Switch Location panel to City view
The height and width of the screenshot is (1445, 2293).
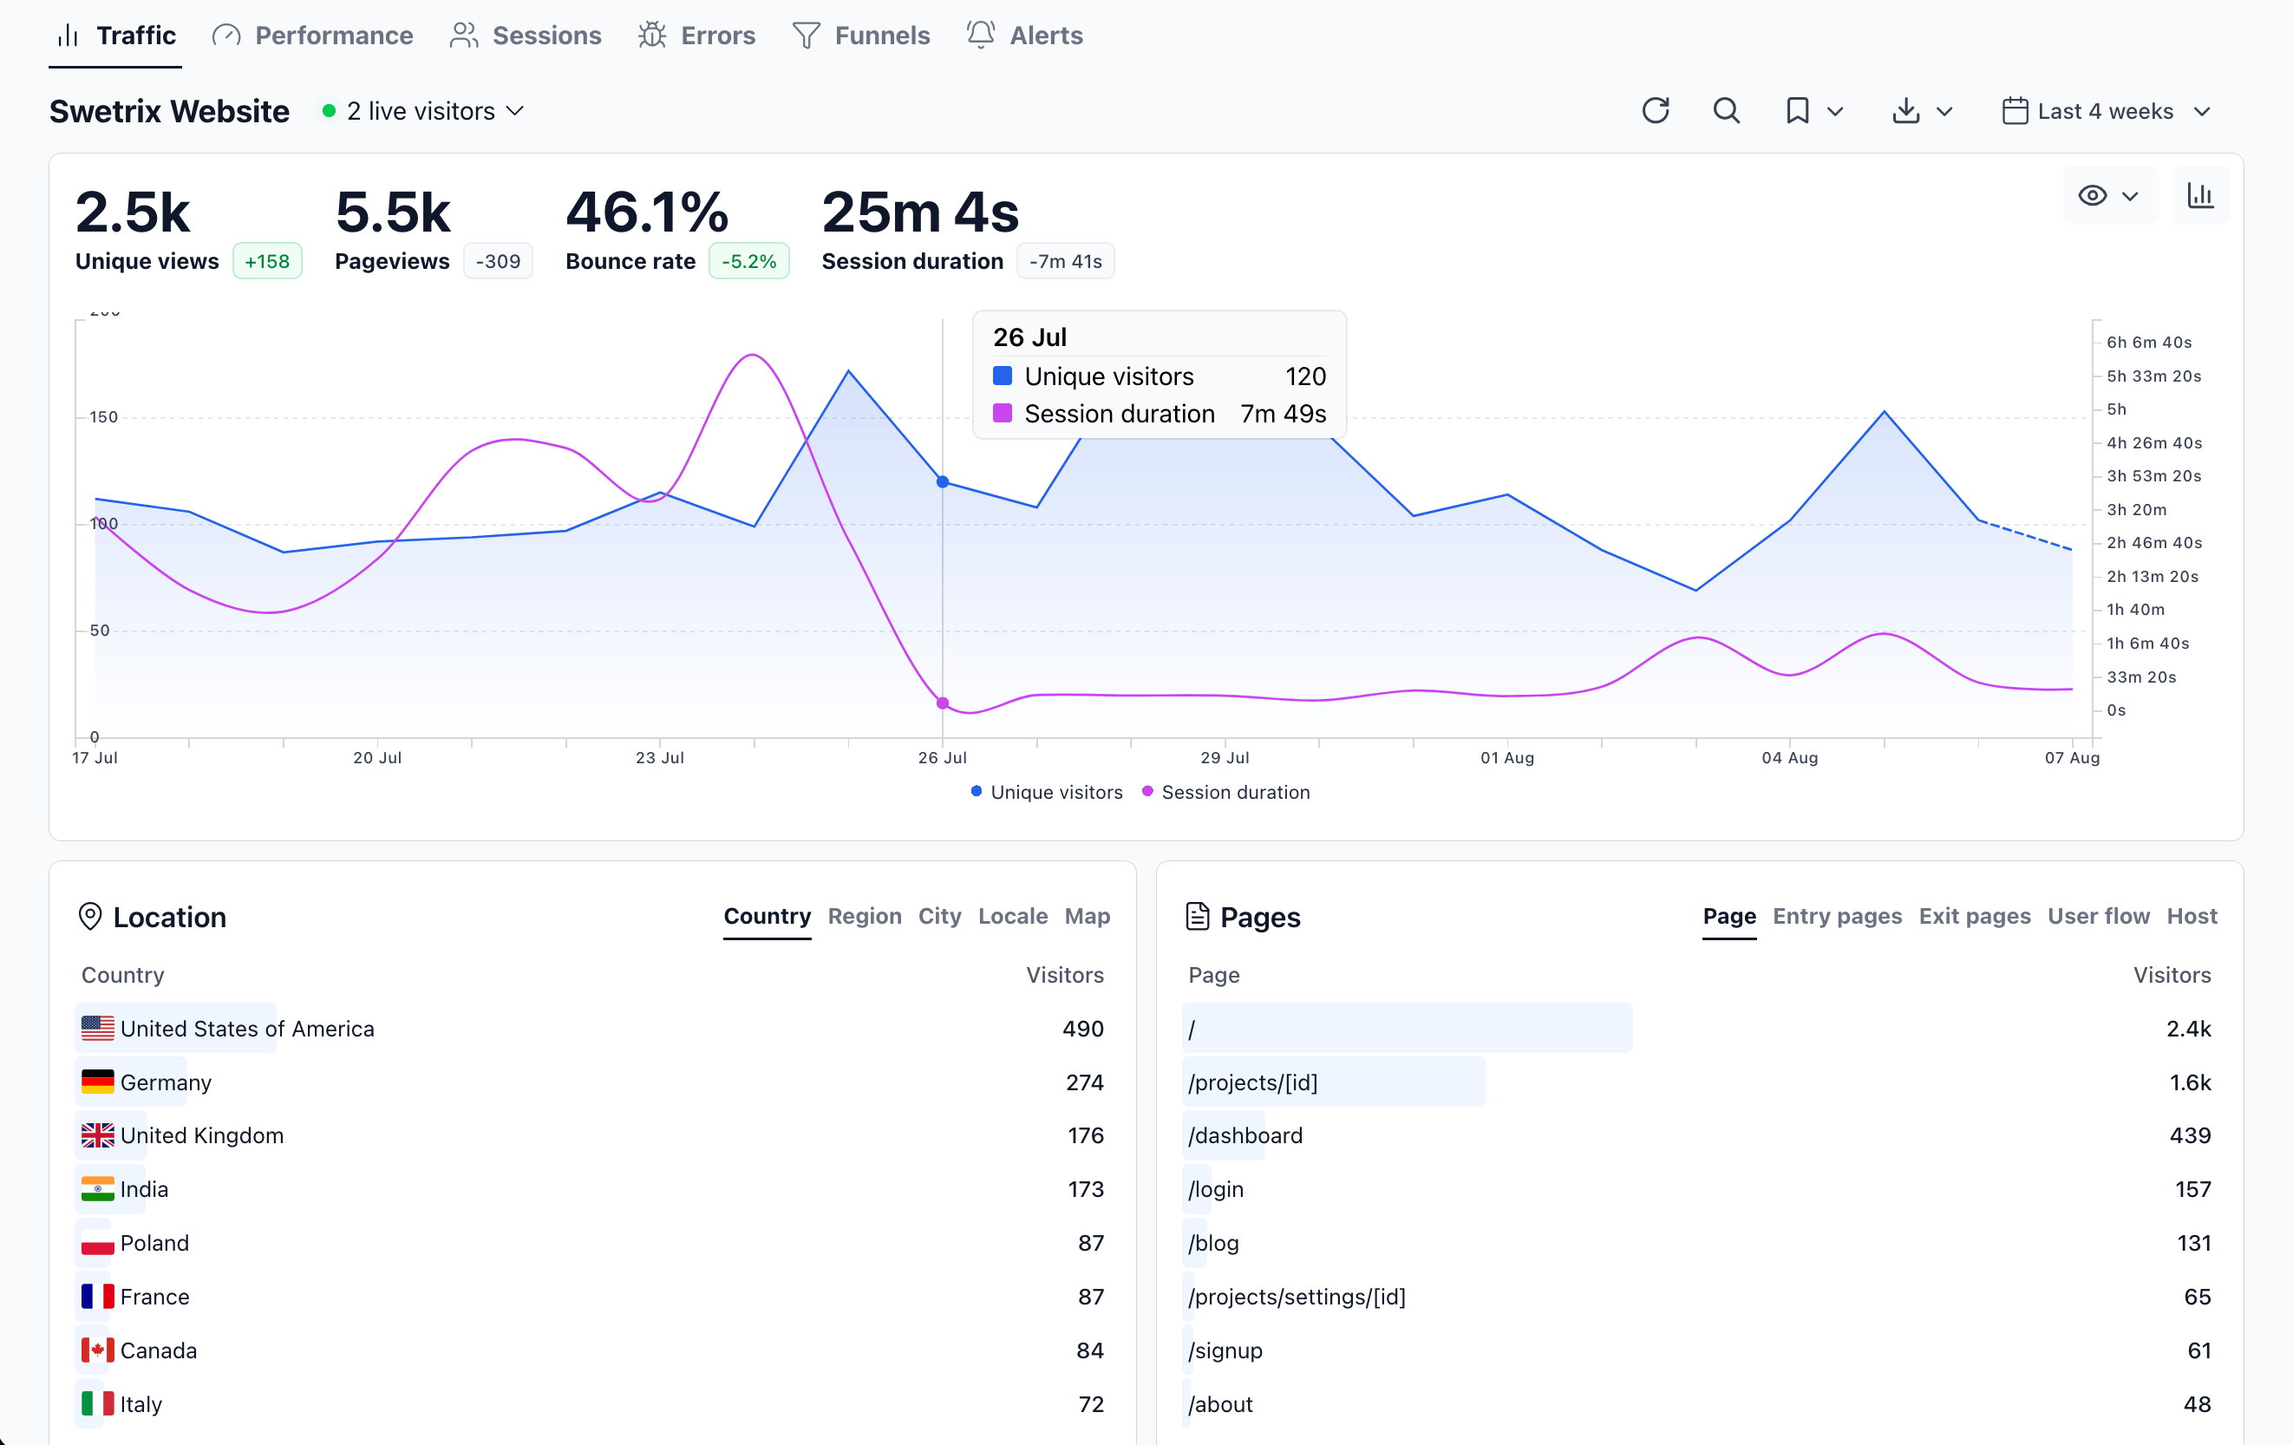pyautogui.click(x=940, y=916)
